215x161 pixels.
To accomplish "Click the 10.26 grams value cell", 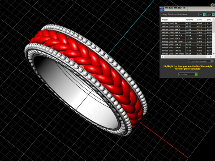I will (x=190, y=38).
